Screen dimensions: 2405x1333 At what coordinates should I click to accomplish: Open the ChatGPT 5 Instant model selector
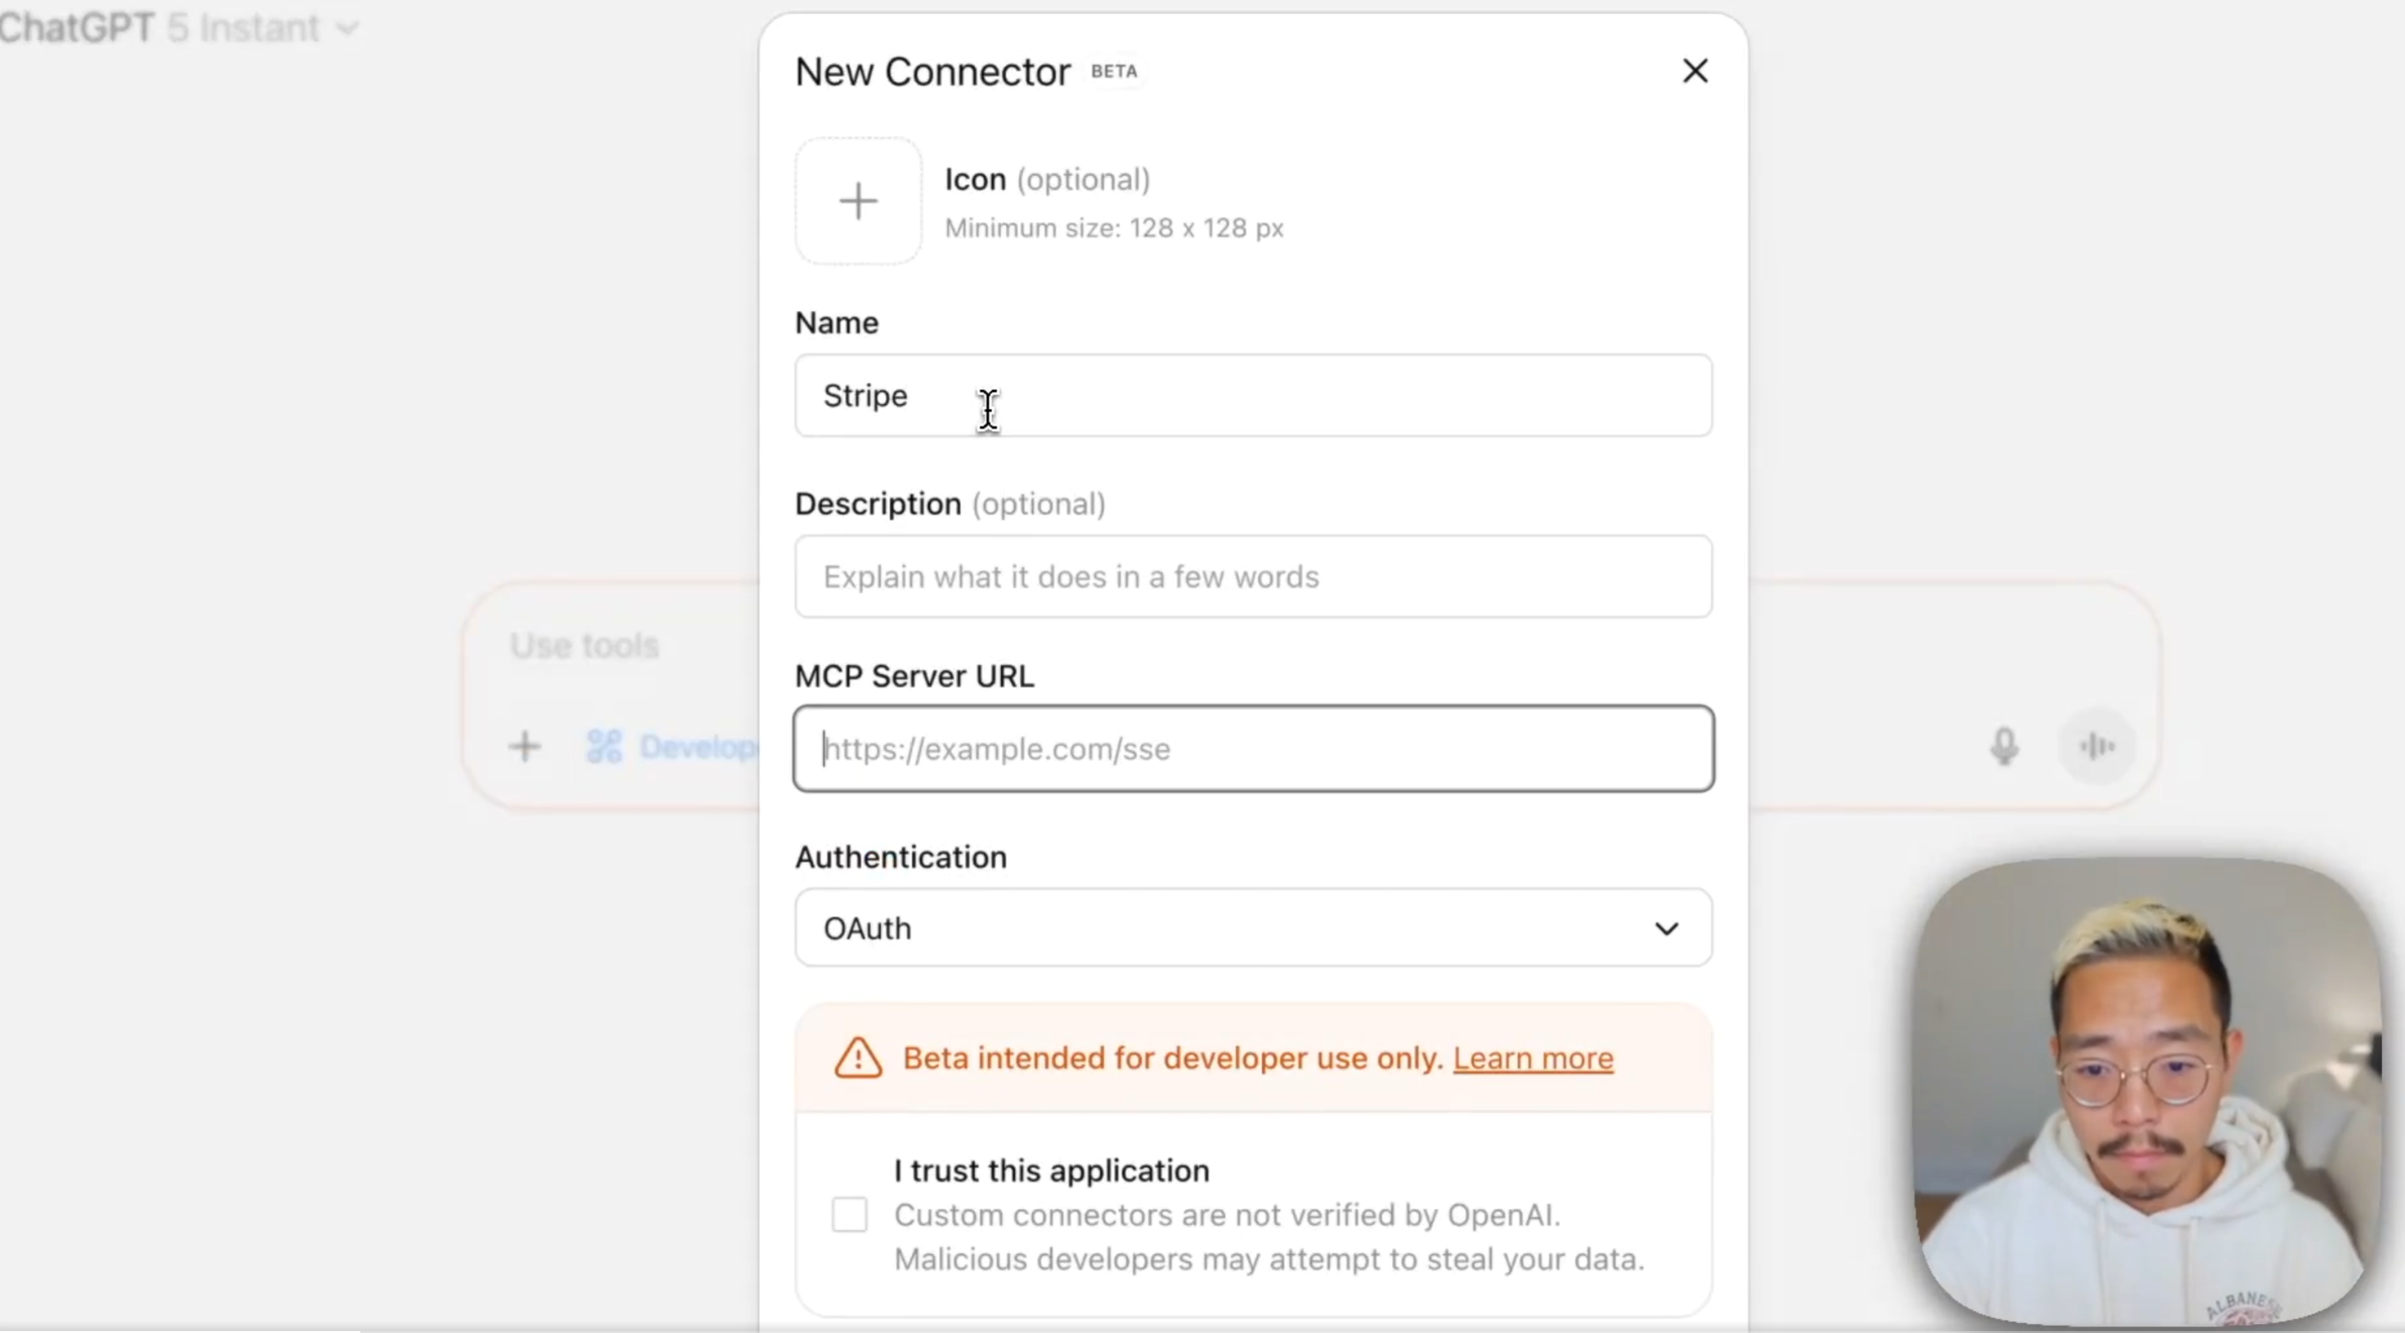[177, 28]
